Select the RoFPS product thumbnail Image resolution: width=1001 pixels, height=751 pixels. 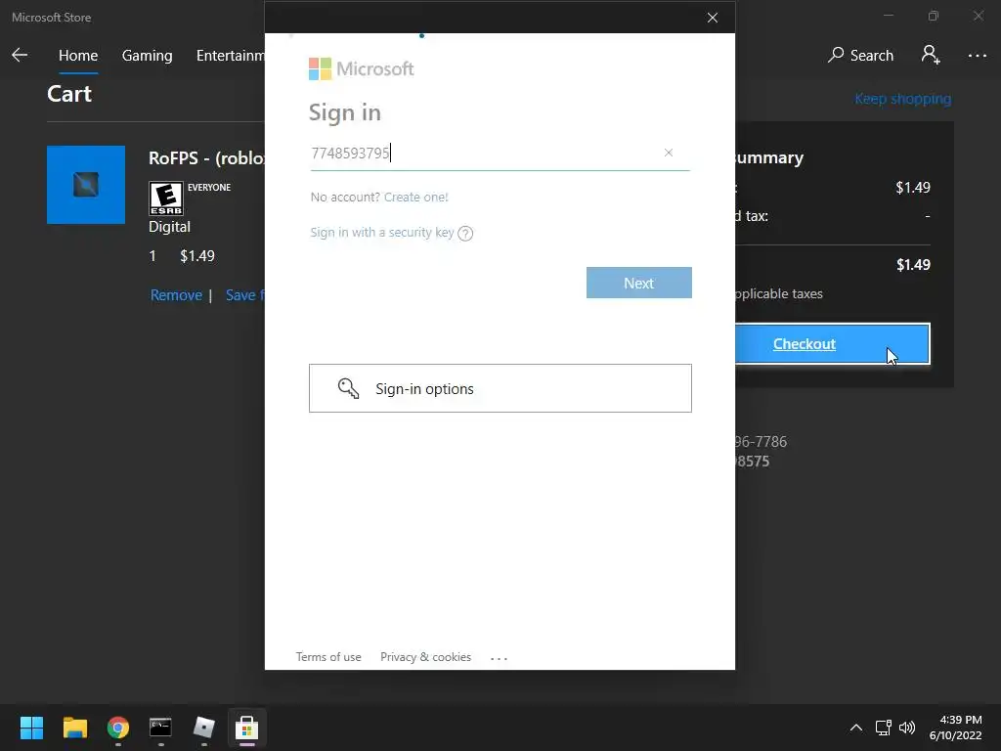tap(86, 185)
